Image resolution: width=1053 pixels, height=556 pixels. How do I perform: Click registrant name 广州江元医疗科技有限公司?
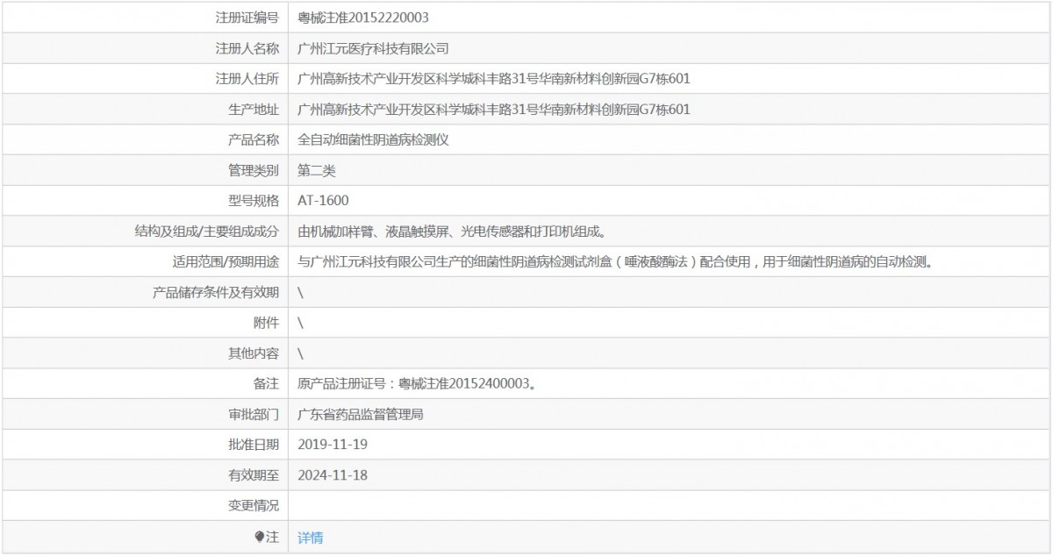tap(374, 48)
